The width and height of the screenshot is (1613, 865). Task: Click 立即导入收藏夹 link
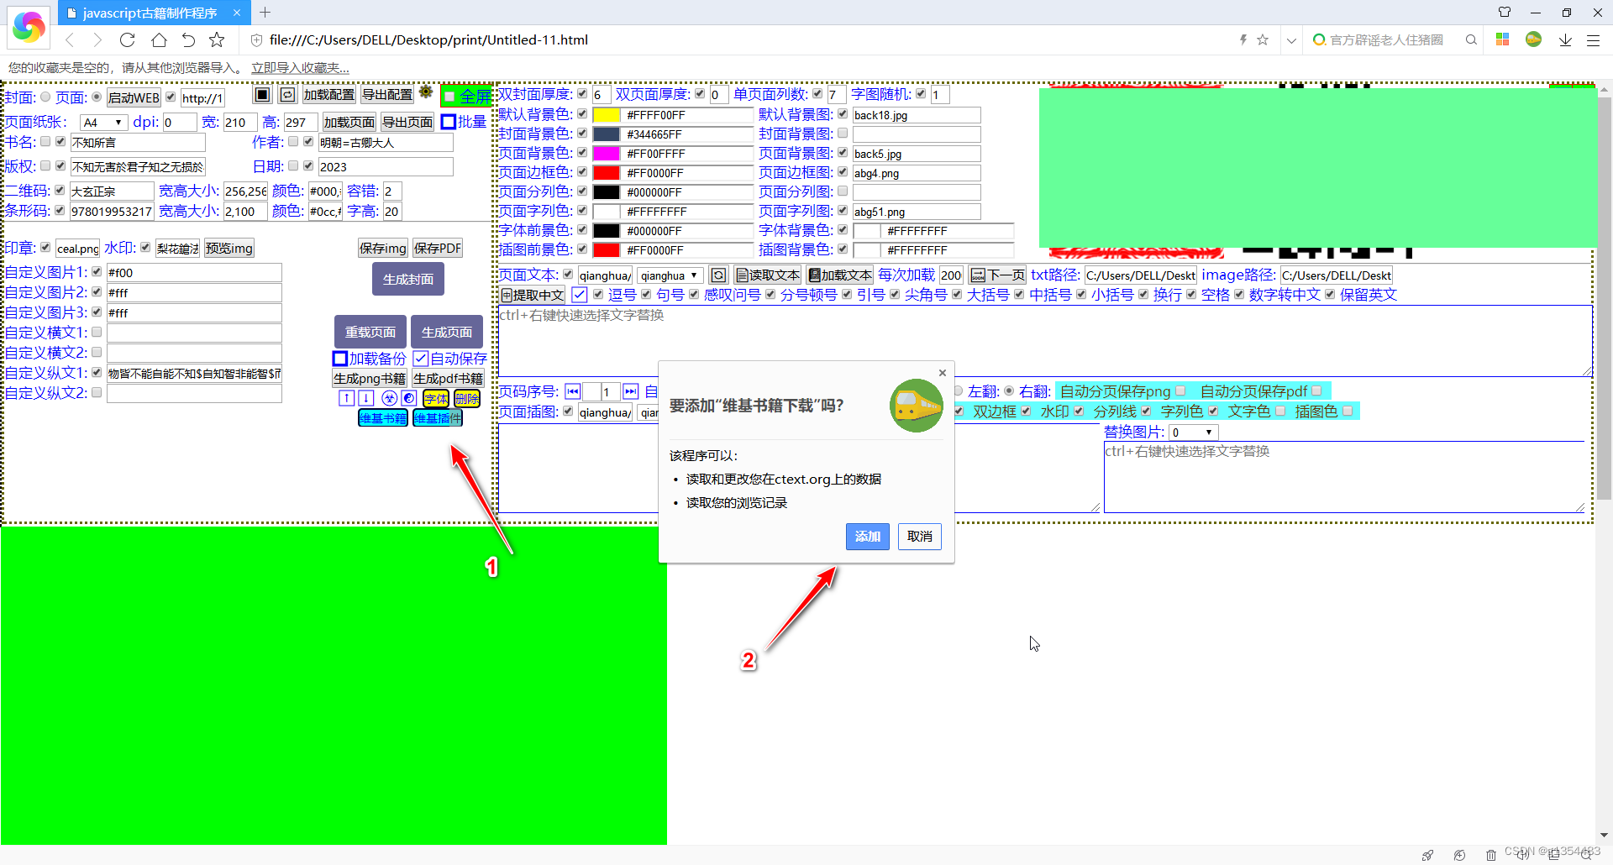pos(300,68)
